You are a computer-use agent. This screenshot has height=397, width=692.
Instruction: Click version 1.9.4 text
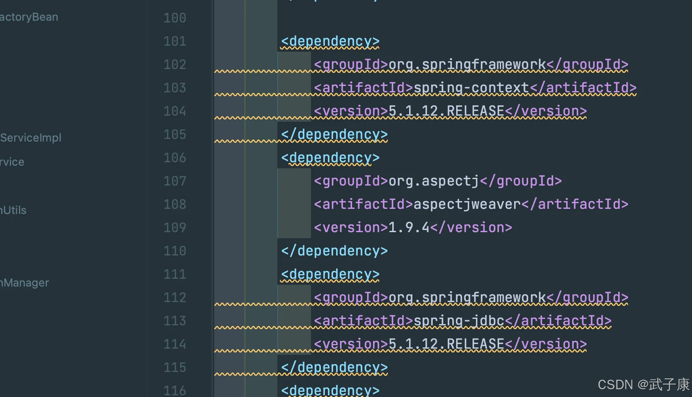coord(409,228)
